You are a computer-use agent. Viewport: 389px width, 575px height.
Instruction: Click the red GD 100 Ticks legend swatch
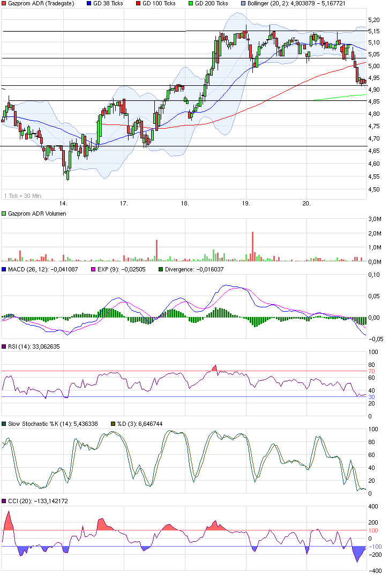click(138, 3)
